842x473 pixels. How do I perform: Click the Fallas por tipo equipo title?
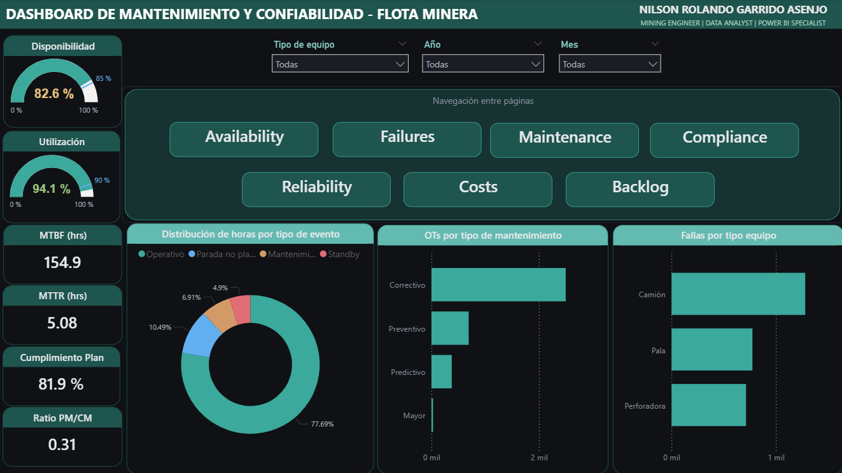[728, 236]
